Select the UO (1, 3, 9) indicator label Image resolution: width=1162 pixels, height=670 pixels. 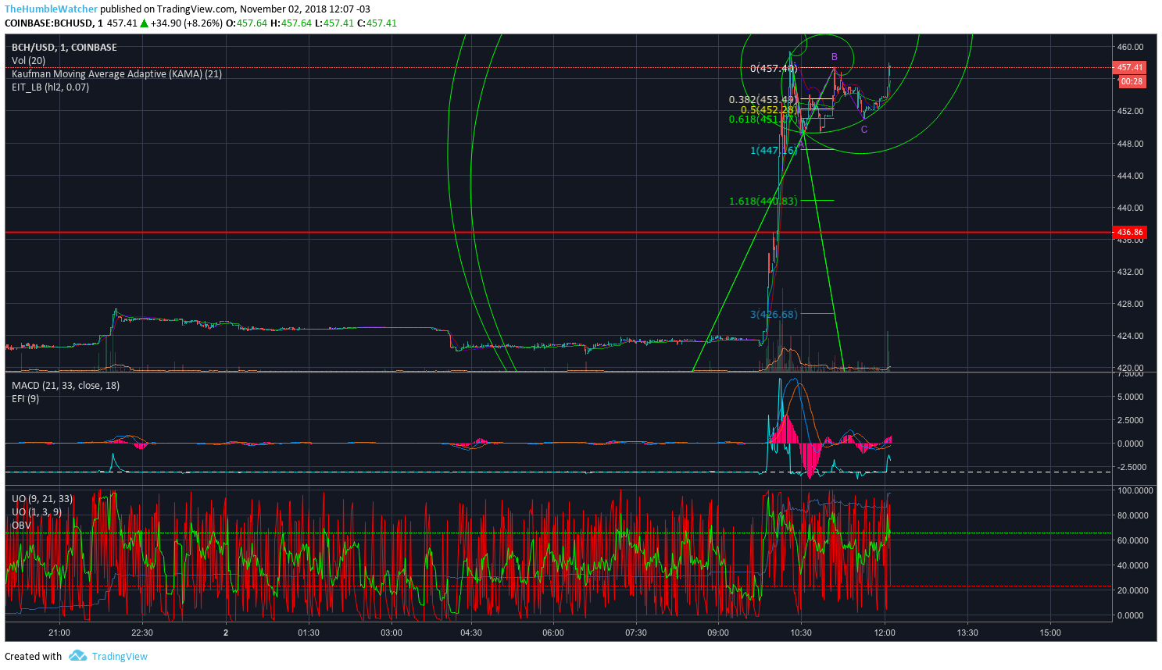37,511
